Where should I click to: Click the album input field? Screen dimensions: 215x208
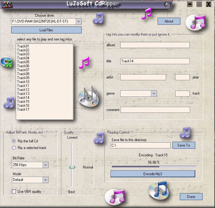click(155, 45)
